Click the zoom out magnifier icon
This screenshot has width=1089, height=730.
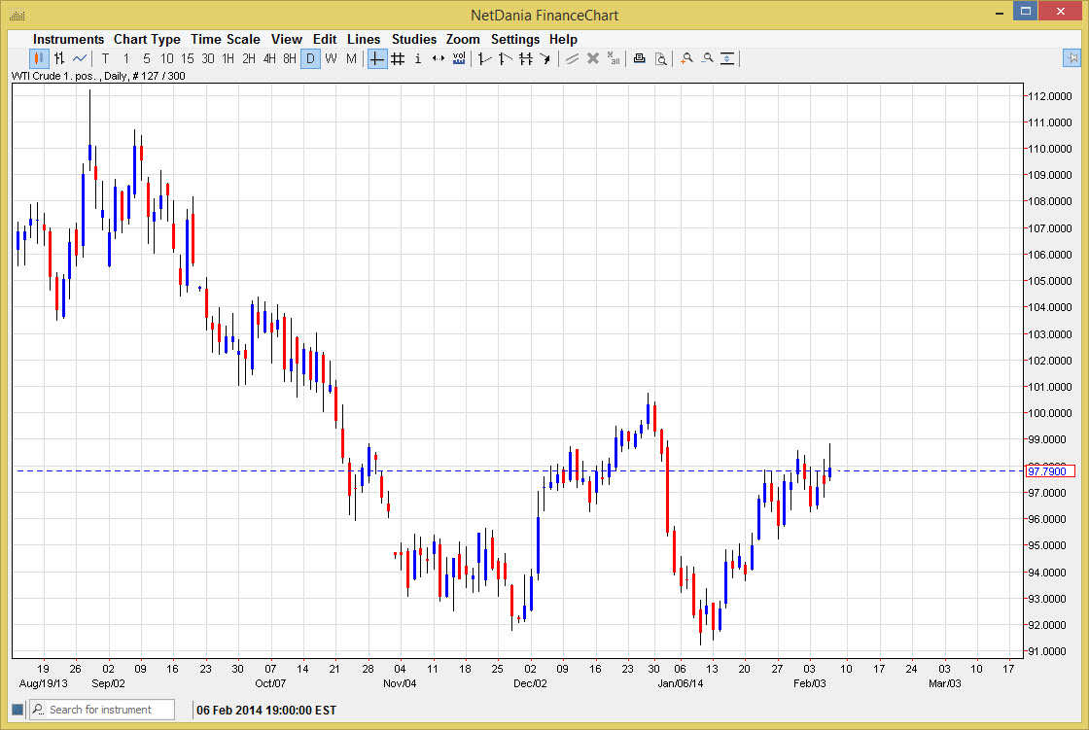707,58
